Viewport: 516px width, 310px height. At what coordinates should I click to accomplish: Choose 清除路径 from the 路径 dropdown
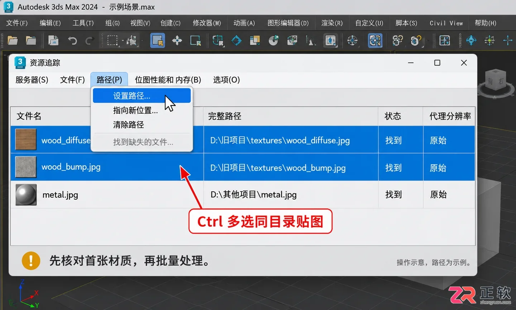[x=142, y=125]
